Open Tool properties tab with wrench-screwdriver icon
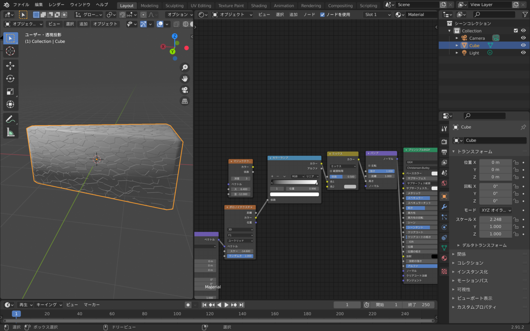Screen dimensions: 530x331 (444, 128)
